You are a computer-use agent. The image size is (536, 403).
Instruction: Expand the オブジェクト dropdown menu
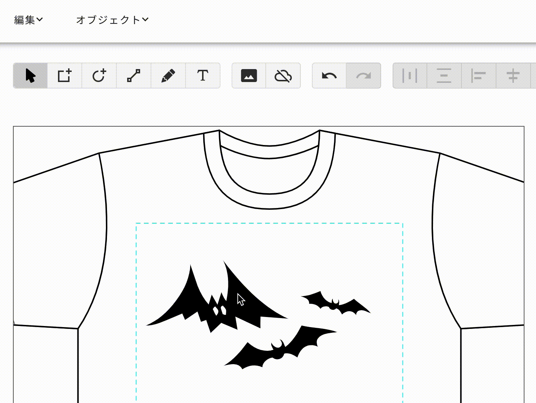tap(112, 20)
